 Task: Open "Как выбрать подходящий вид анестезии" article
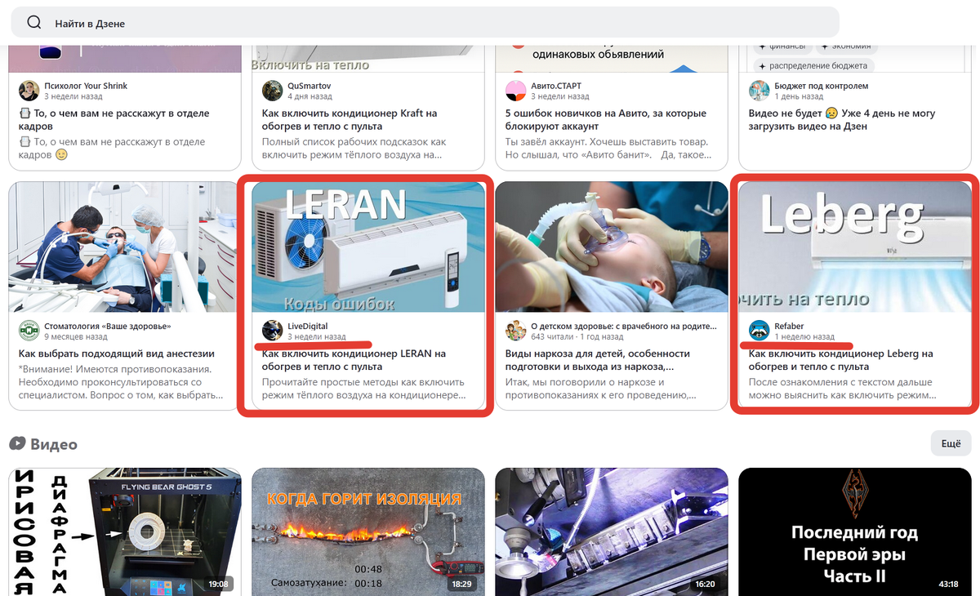click(116, 354)
